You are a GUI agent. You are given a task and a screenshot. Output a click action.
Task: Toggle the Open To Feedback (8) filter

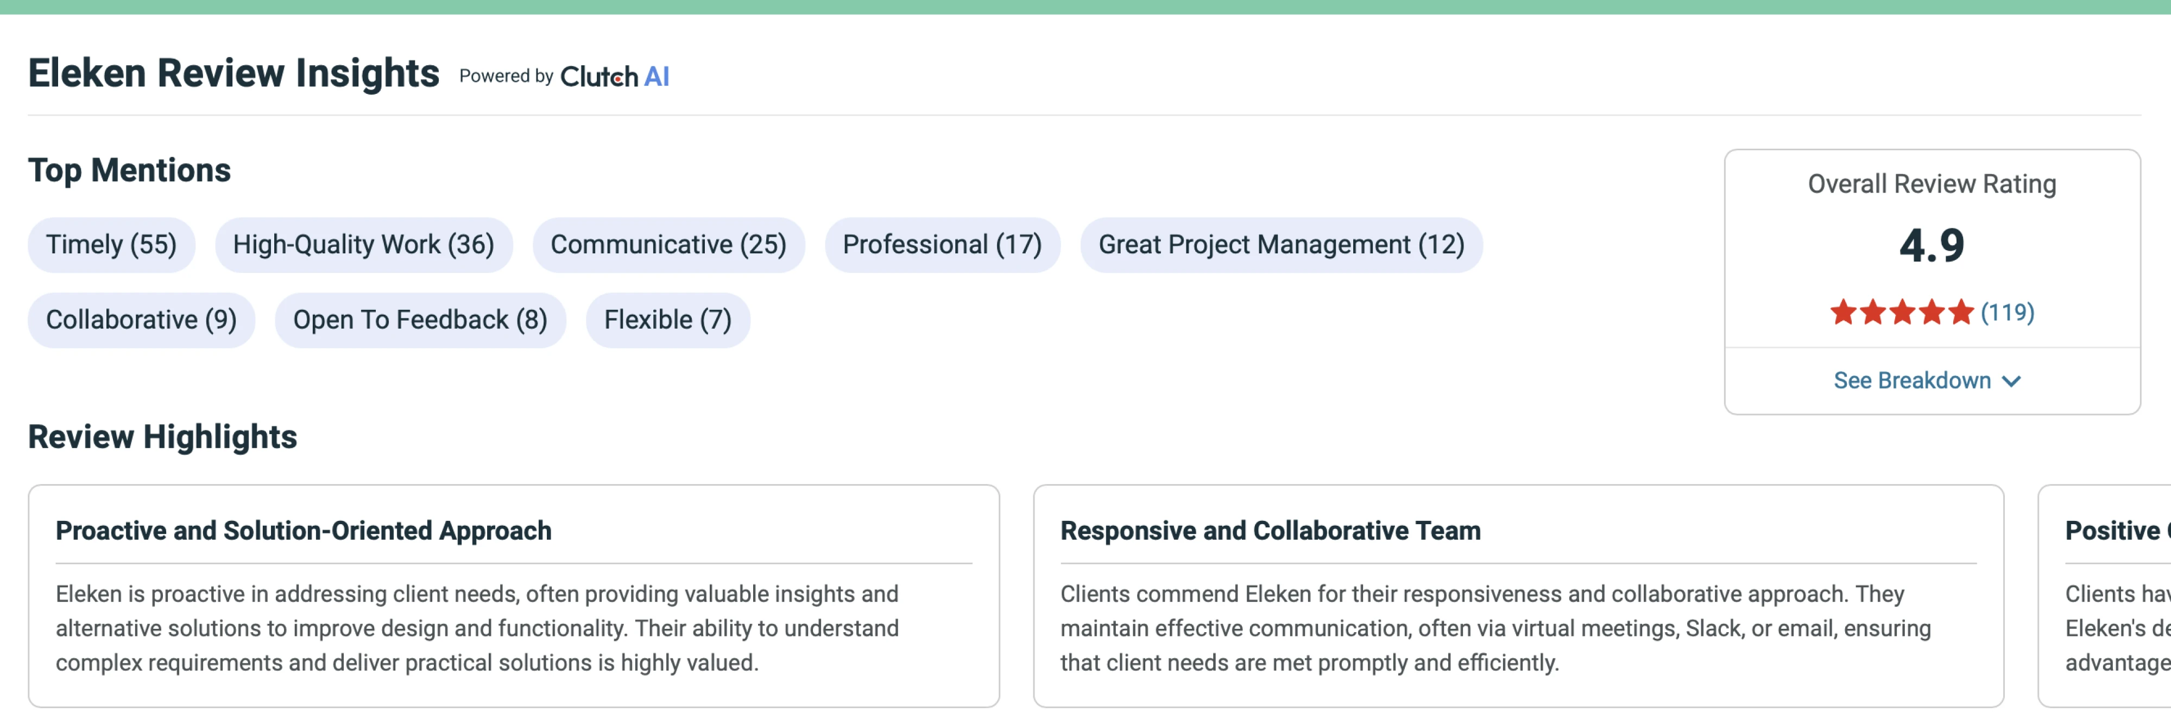pyautogui.click(x=420, y=319)
